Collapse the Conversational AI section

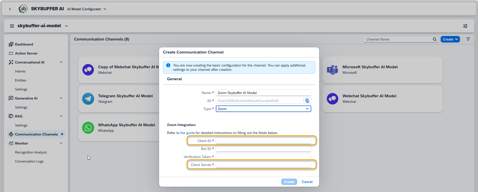[x=61, y=62]
